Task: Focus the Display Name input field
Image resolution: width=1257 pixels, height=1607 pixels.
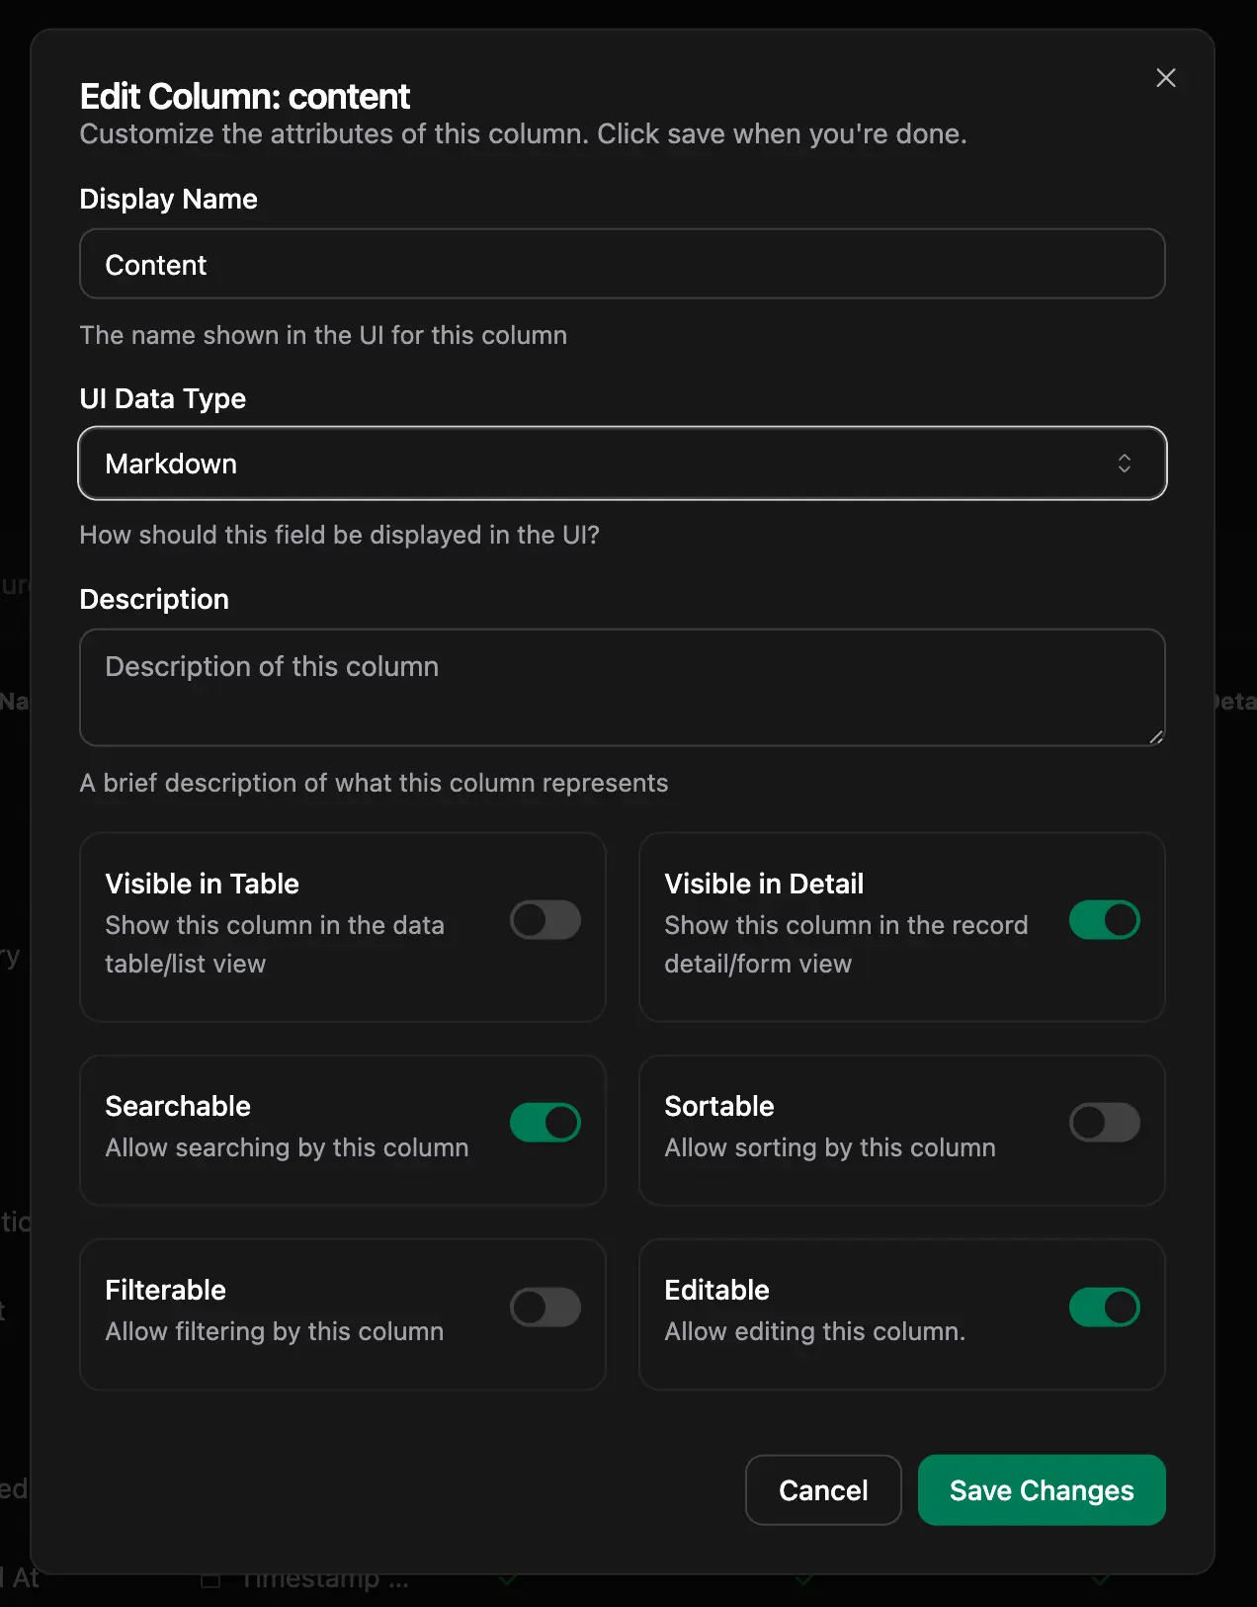Action: point(622,264)
